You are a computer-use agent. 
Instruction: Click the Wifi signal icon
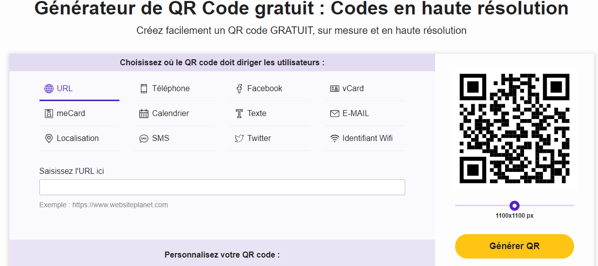click(x=335, y=138)
